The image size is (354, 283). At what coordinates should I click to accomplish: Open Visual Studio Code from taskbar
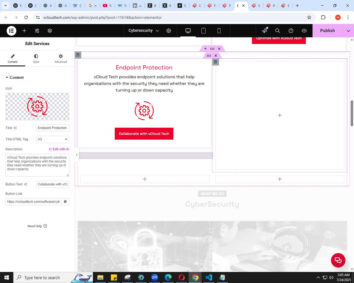pos(209,277)
